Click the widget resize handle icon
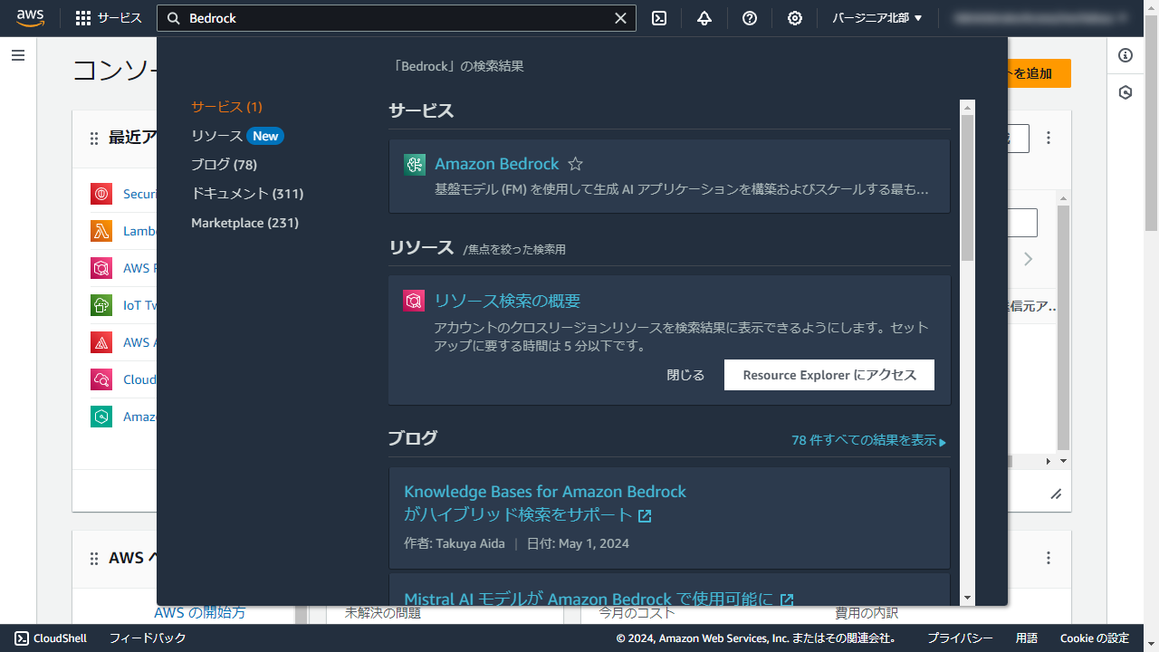 (x=1056, y=494)
